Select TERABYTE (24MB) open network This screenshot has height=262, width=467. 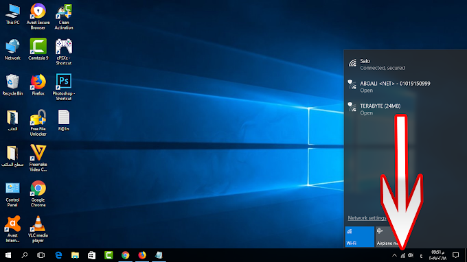[x=405, y=109]
